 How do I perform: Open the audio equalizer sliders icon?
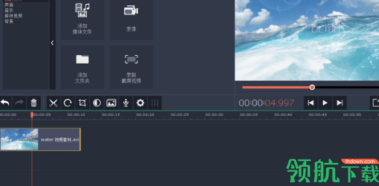click(155, 103)
